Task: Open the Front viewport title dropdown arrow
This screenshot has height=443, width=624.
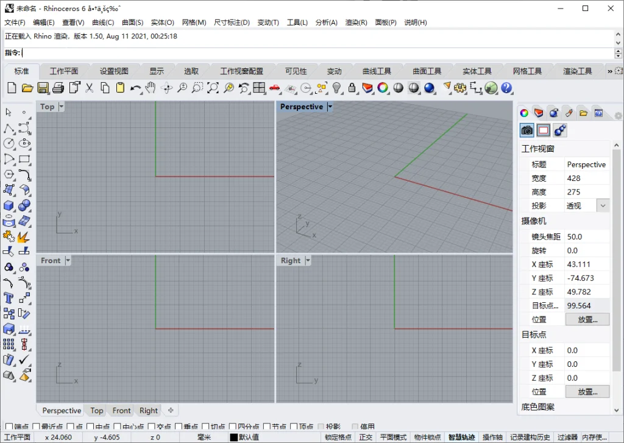Action: (x=68, y=261)
